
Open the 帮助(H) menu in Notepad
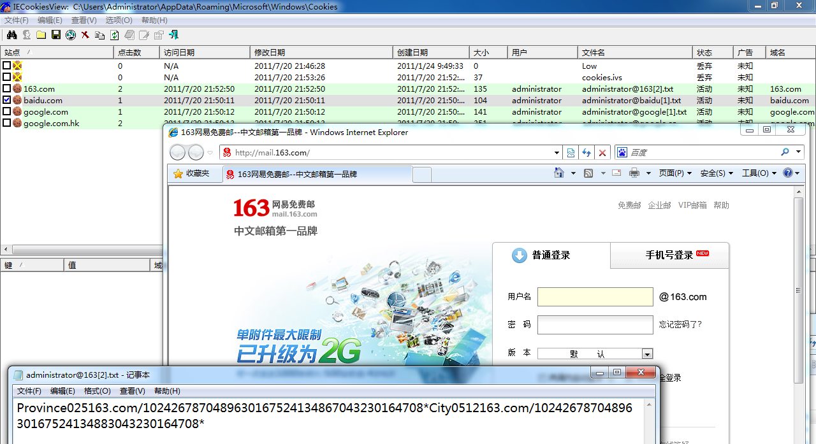(x=167, y=391)
